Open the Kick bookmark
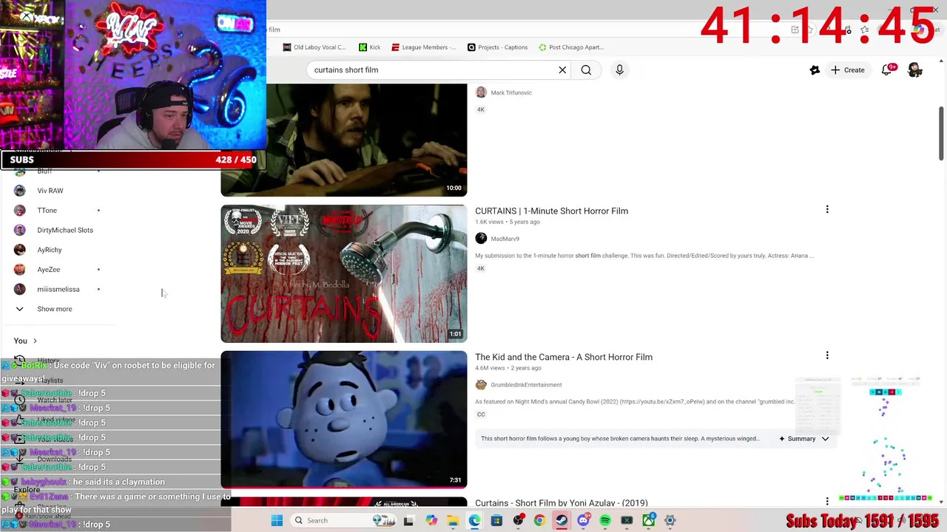 370,47
